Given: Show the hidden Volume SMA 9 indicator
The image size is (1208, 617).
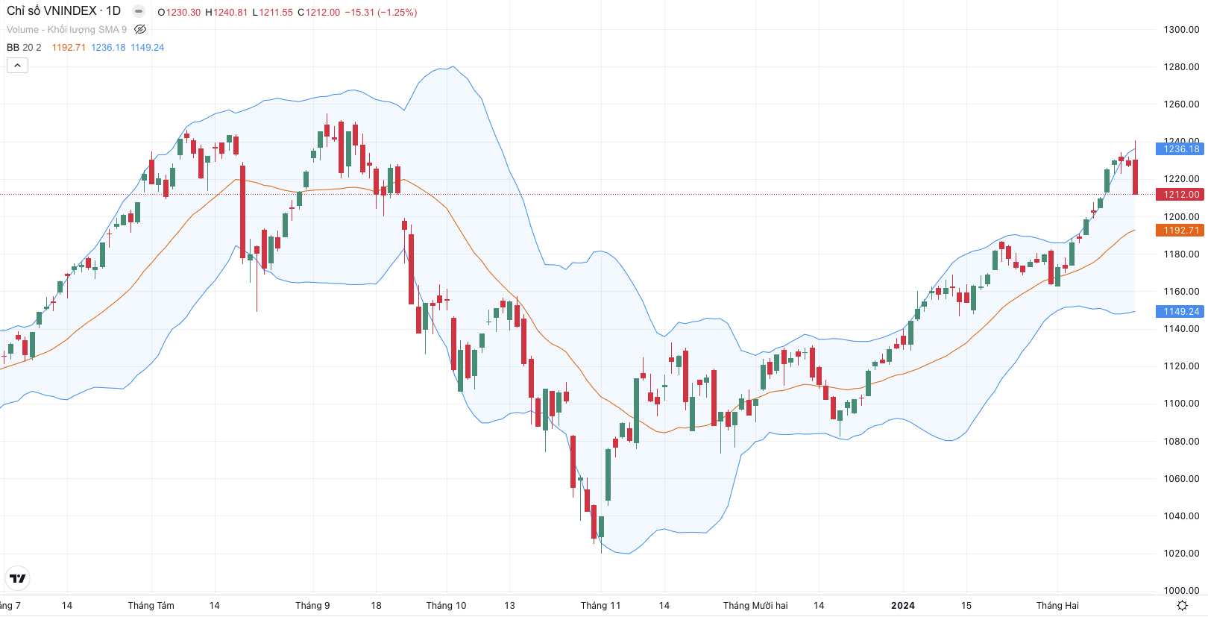Looking at the screenshot, I should (140, 30).
